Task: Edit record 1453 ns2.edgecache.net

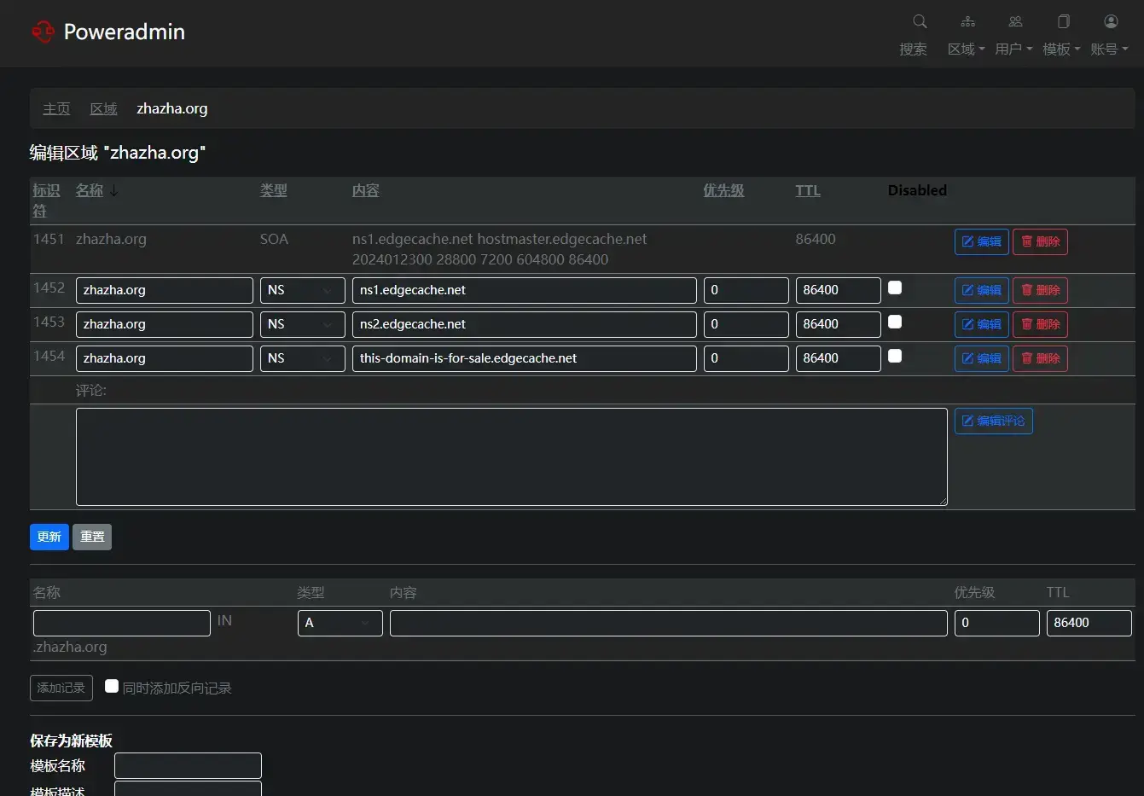Action: coord(982,324)
